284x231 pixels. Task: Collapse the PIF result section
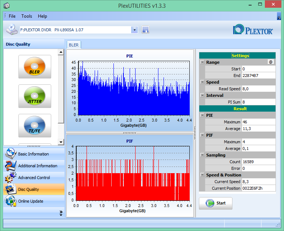[202, 135]
